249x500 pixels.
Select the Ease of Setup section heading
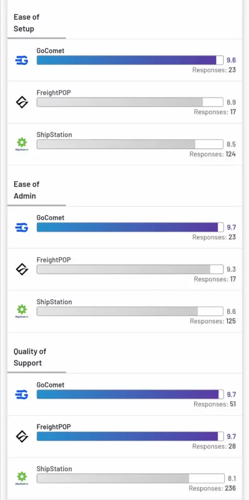coord(27,23)
